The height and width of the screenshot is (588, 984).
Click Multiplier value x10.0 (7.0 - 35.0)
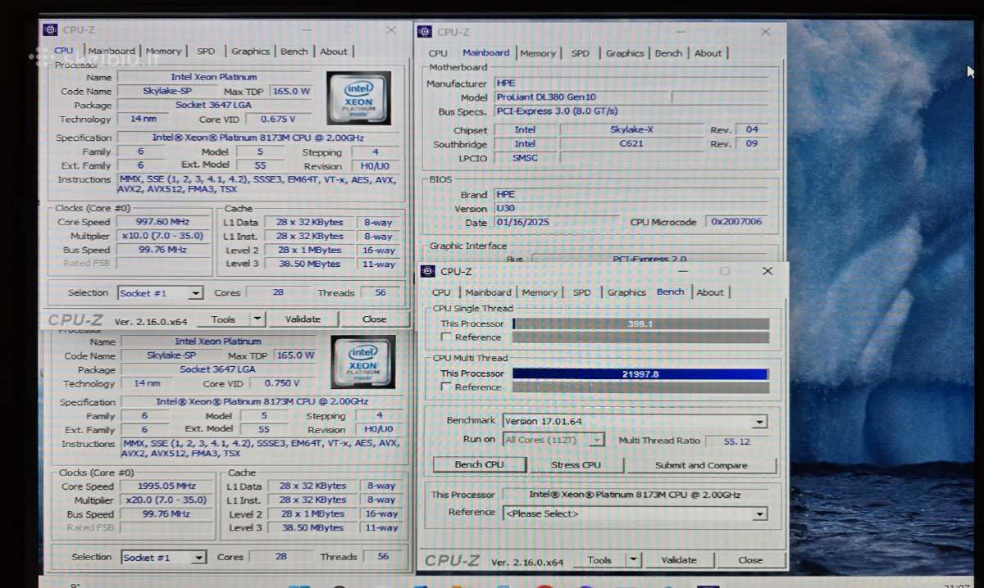[x=163, y=236]
